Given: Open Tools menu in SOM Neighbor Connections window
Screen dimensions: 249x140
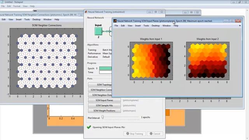Looking at the screenshot, I should coord(27,19).
